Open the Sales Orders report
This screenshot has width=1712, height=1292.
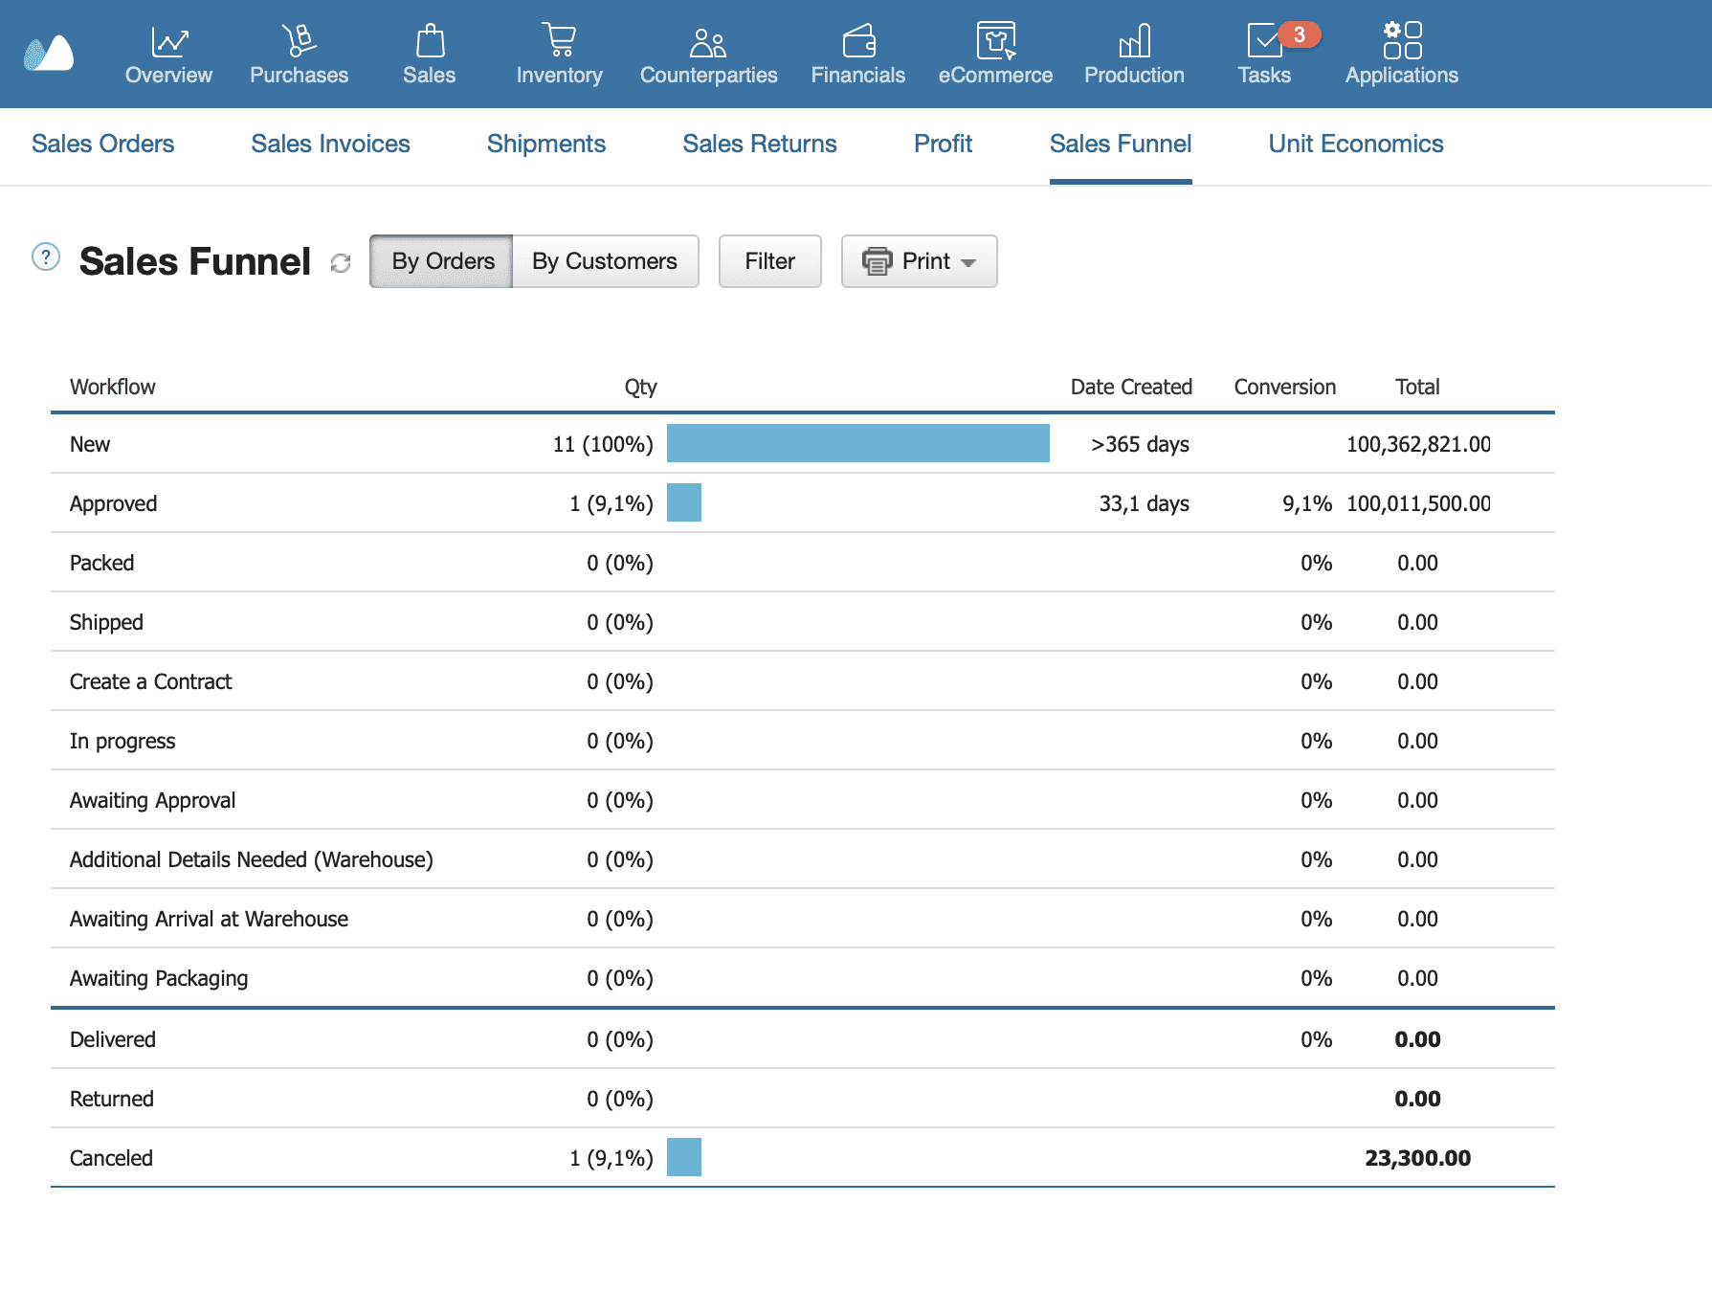click(x=102, y=144)
